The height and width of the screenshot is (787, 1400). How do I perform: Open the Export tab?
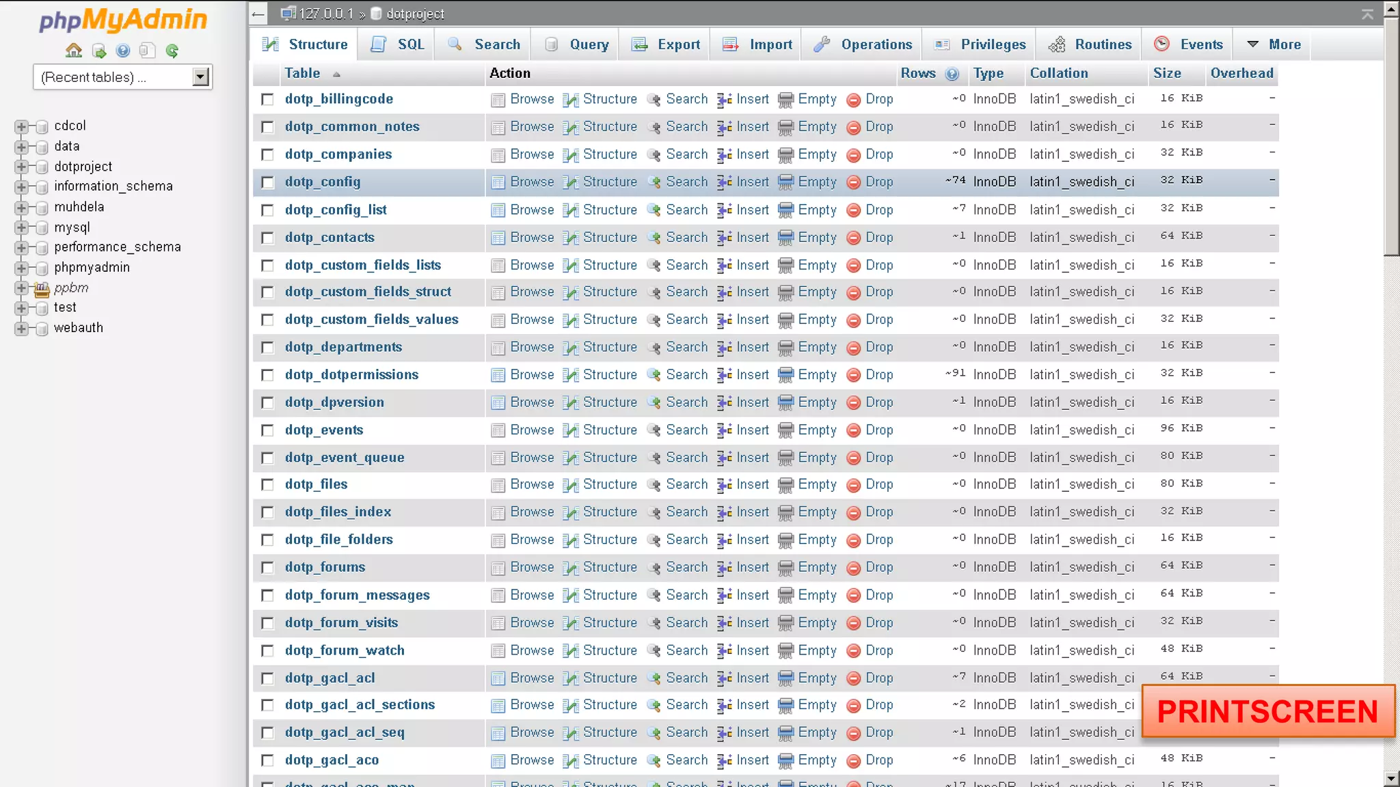(666, 44)
